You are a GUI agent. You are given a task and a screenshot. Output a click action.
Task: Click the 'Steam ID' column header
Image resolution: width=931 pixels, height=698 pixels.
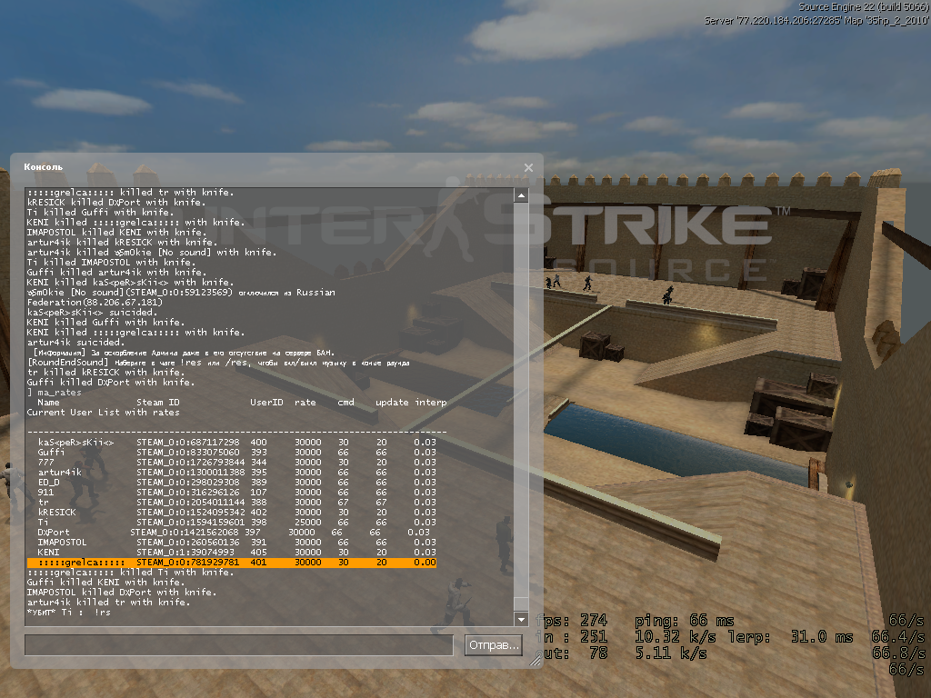(158, 403)
